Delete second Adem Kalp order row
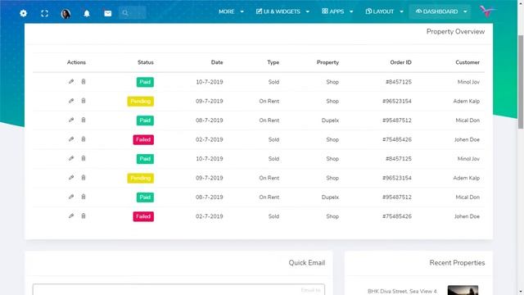The image size is (524, 295). (x=84, y=178)
